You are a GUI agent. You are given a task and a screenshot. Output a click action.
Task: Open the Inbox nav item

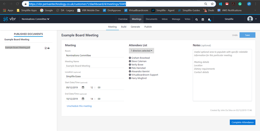165,19
